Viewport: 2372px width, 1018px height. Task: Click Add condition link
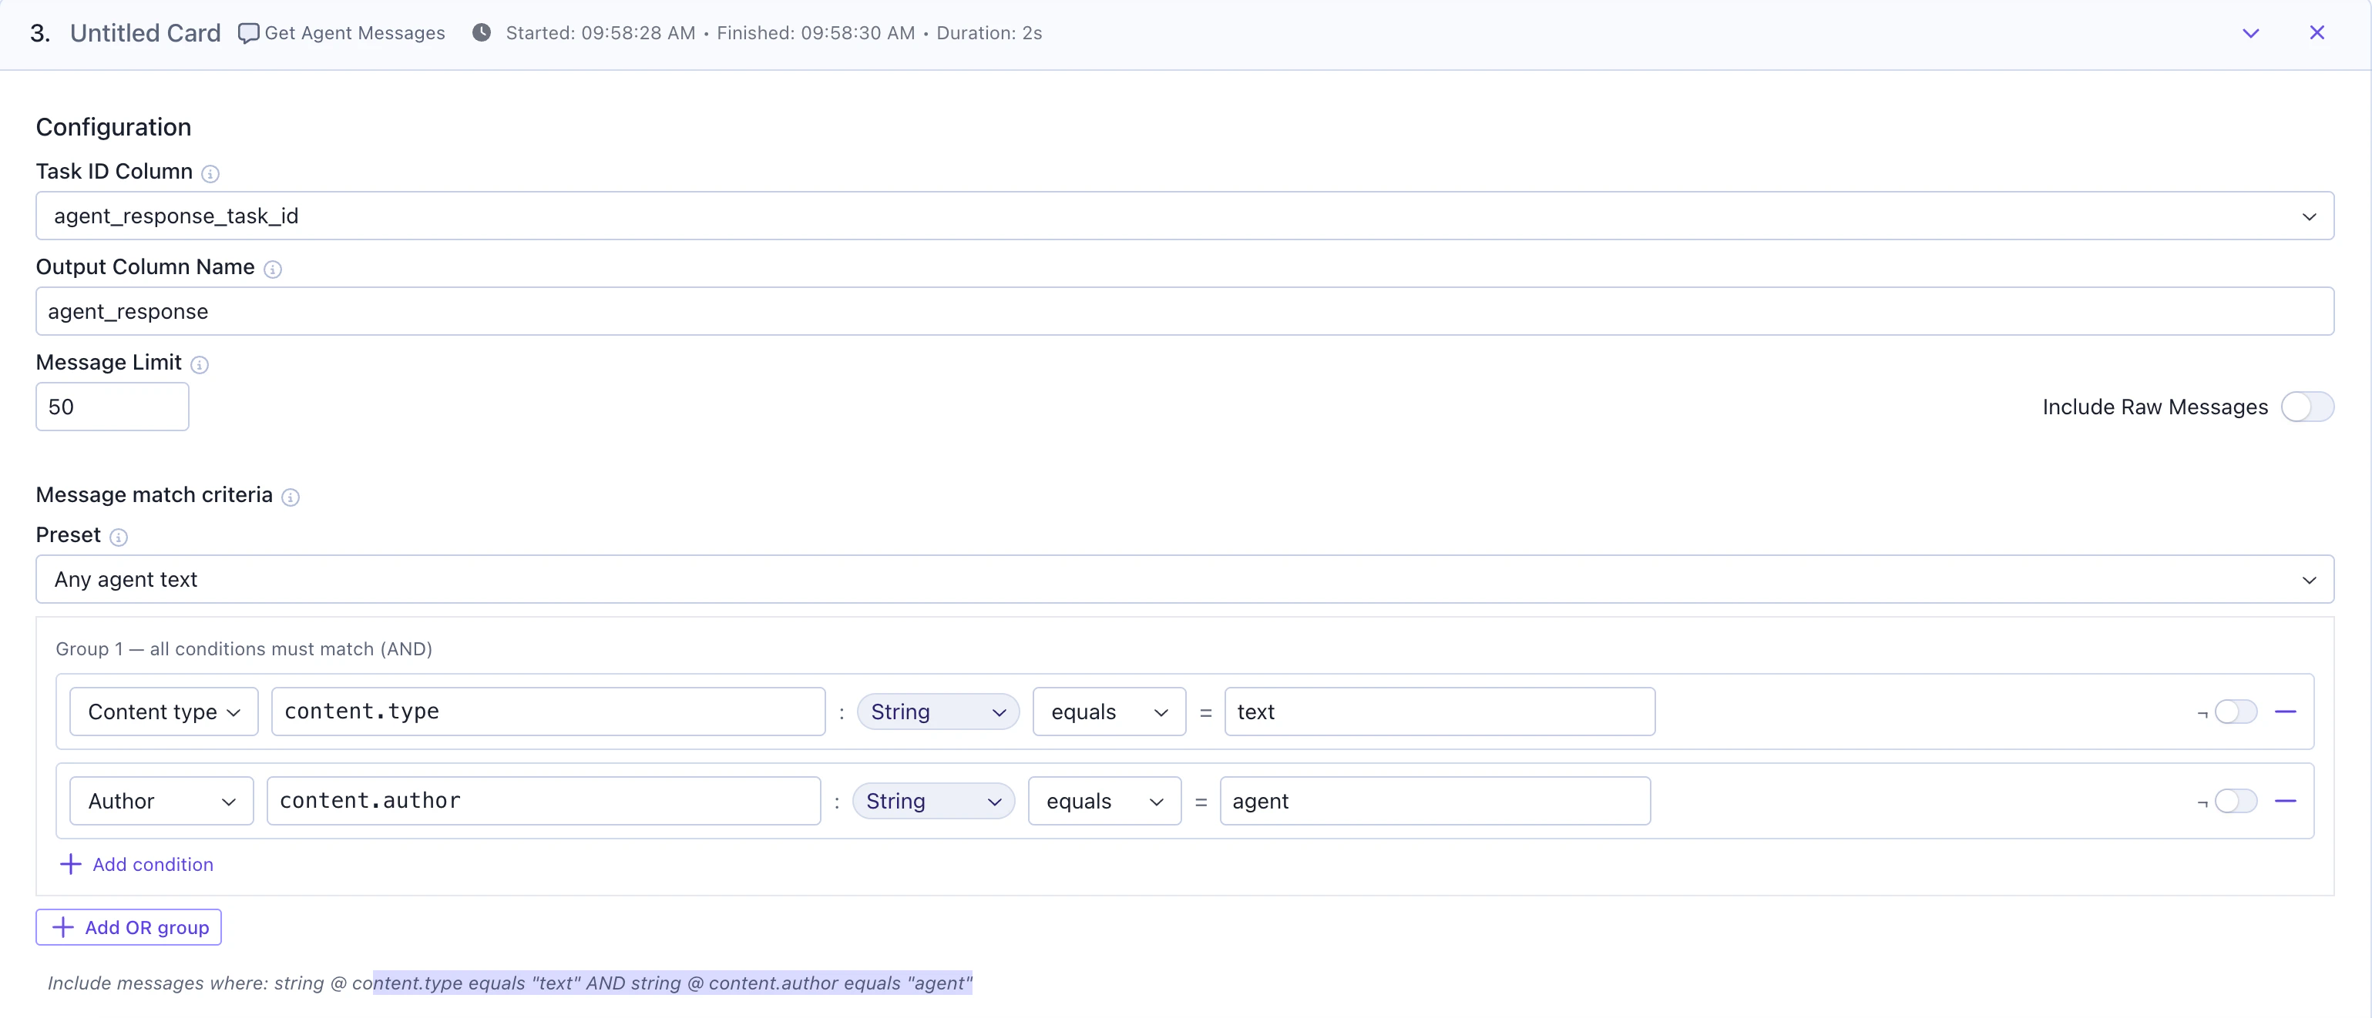pyautogui.click(x=136, y=864)
